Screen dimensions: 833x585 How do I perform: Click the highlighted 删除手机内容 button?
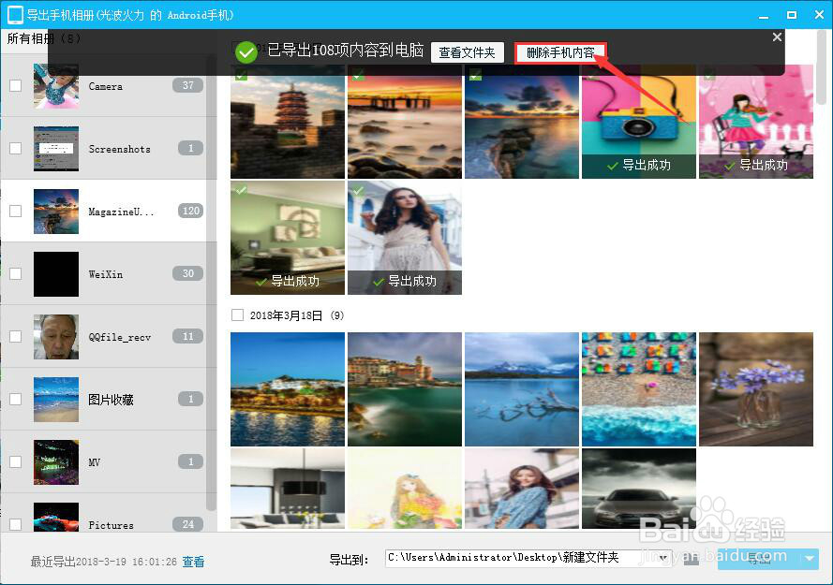tap(559, 52)
